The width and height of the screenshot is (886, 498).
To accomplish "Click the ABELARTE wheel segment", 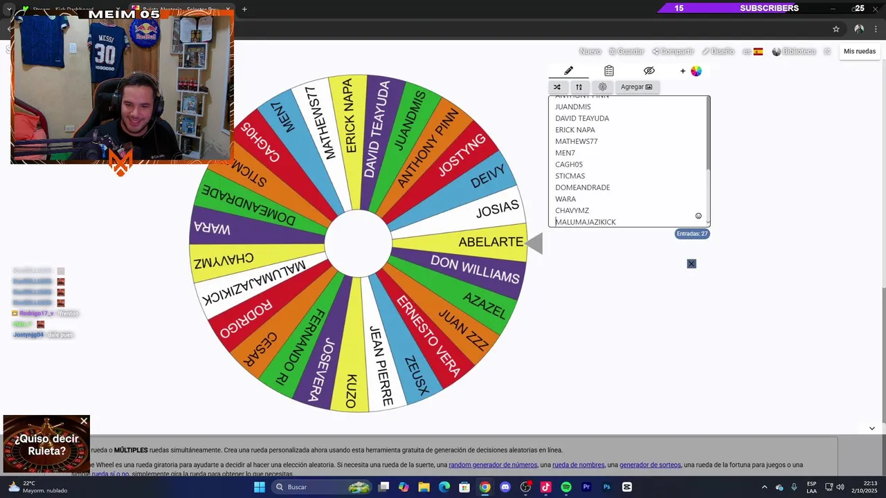I will point(491,242).
